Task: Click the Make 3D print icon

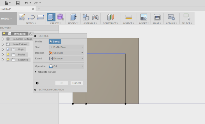Action: [157, 17]
